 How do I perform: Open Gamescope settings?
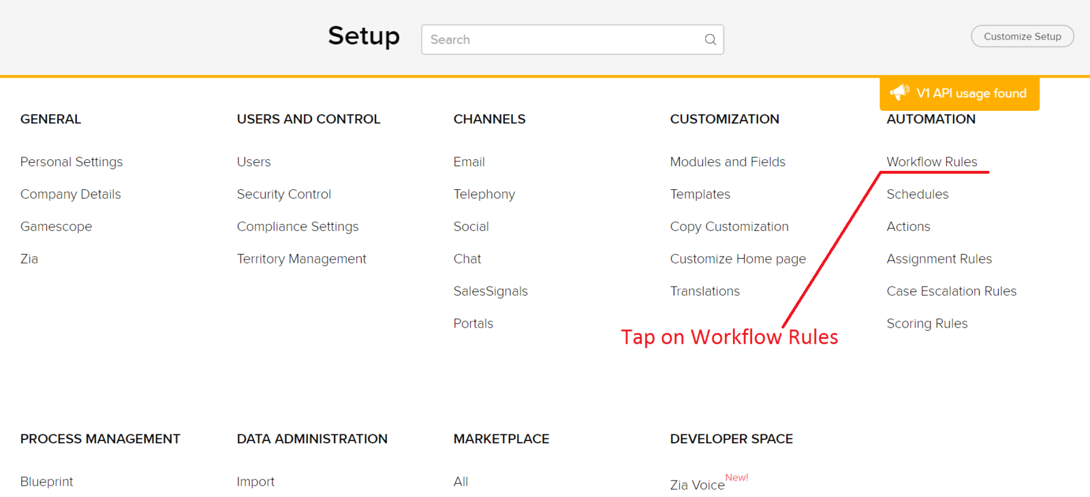(56, 227)
